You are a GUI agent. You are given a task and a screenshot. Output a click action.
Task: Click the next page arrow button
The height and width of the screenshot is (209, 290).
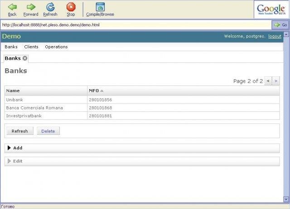(x=276, y=81)
